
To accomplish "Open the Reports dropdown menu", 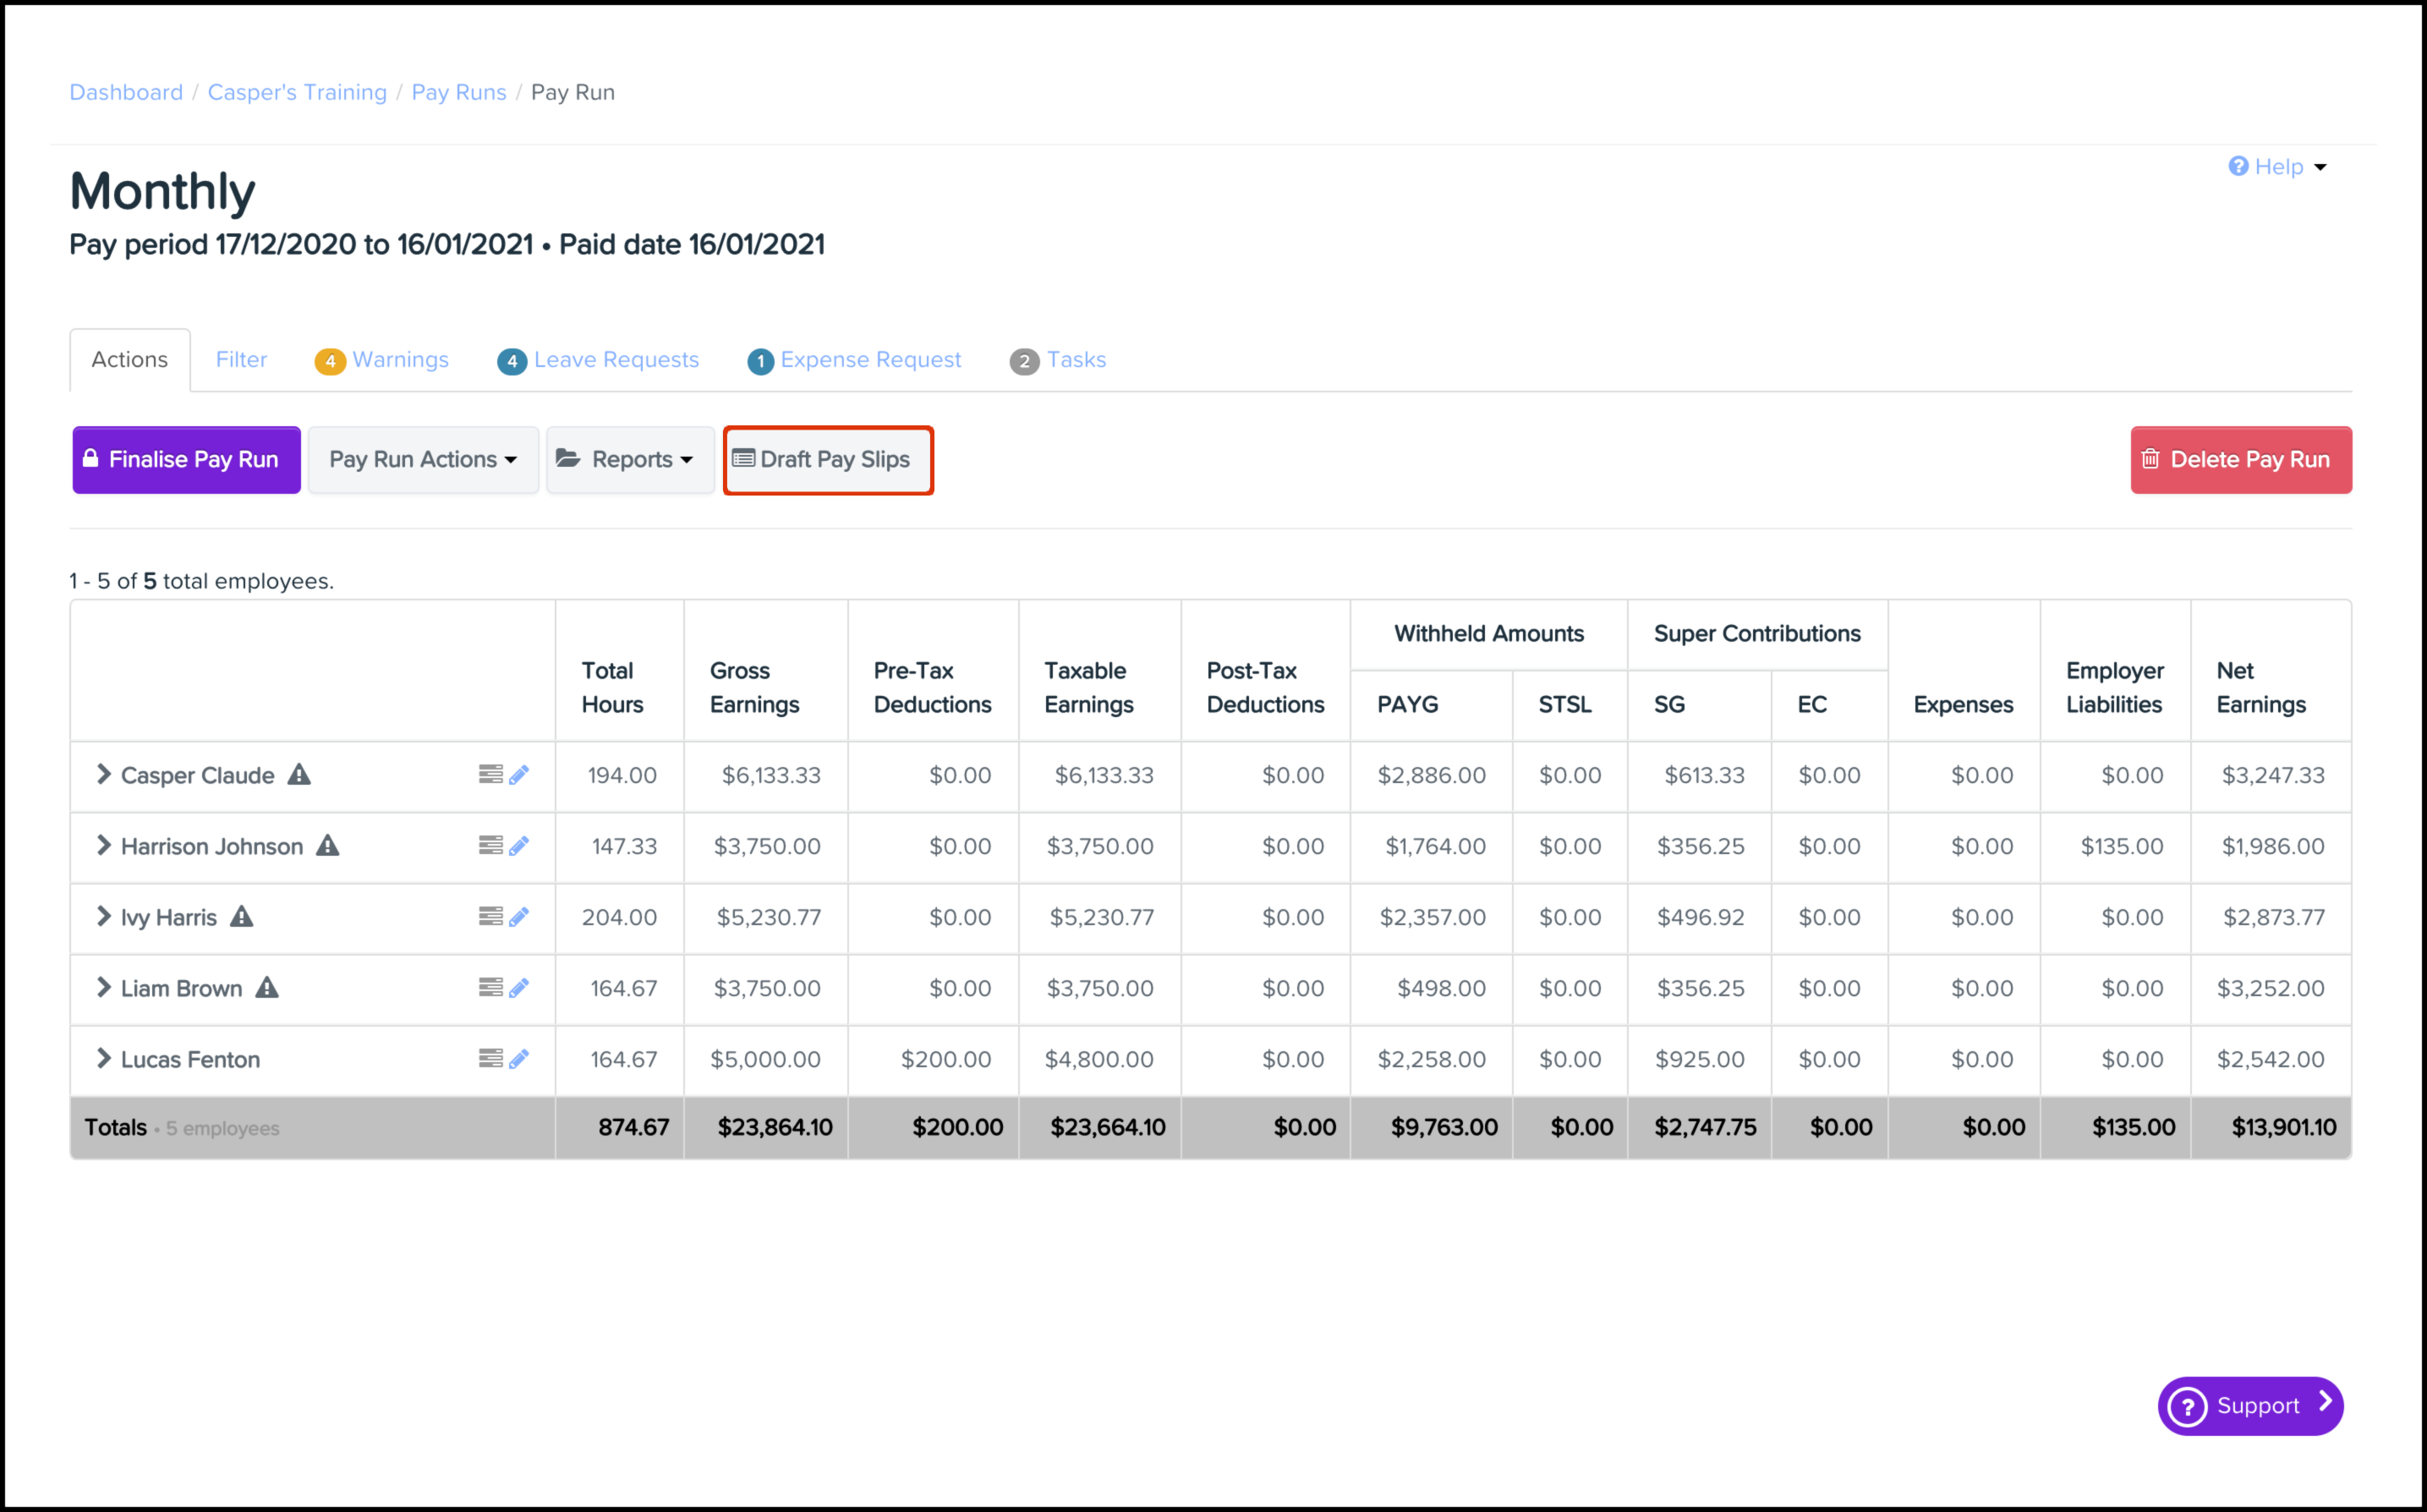I will tap(629, 460).
